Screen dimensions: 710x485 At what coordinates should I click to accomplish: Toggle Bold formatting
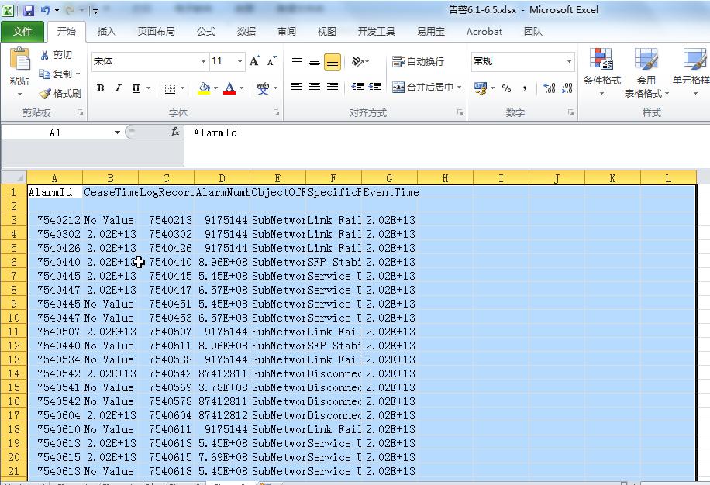pos(100,88)
